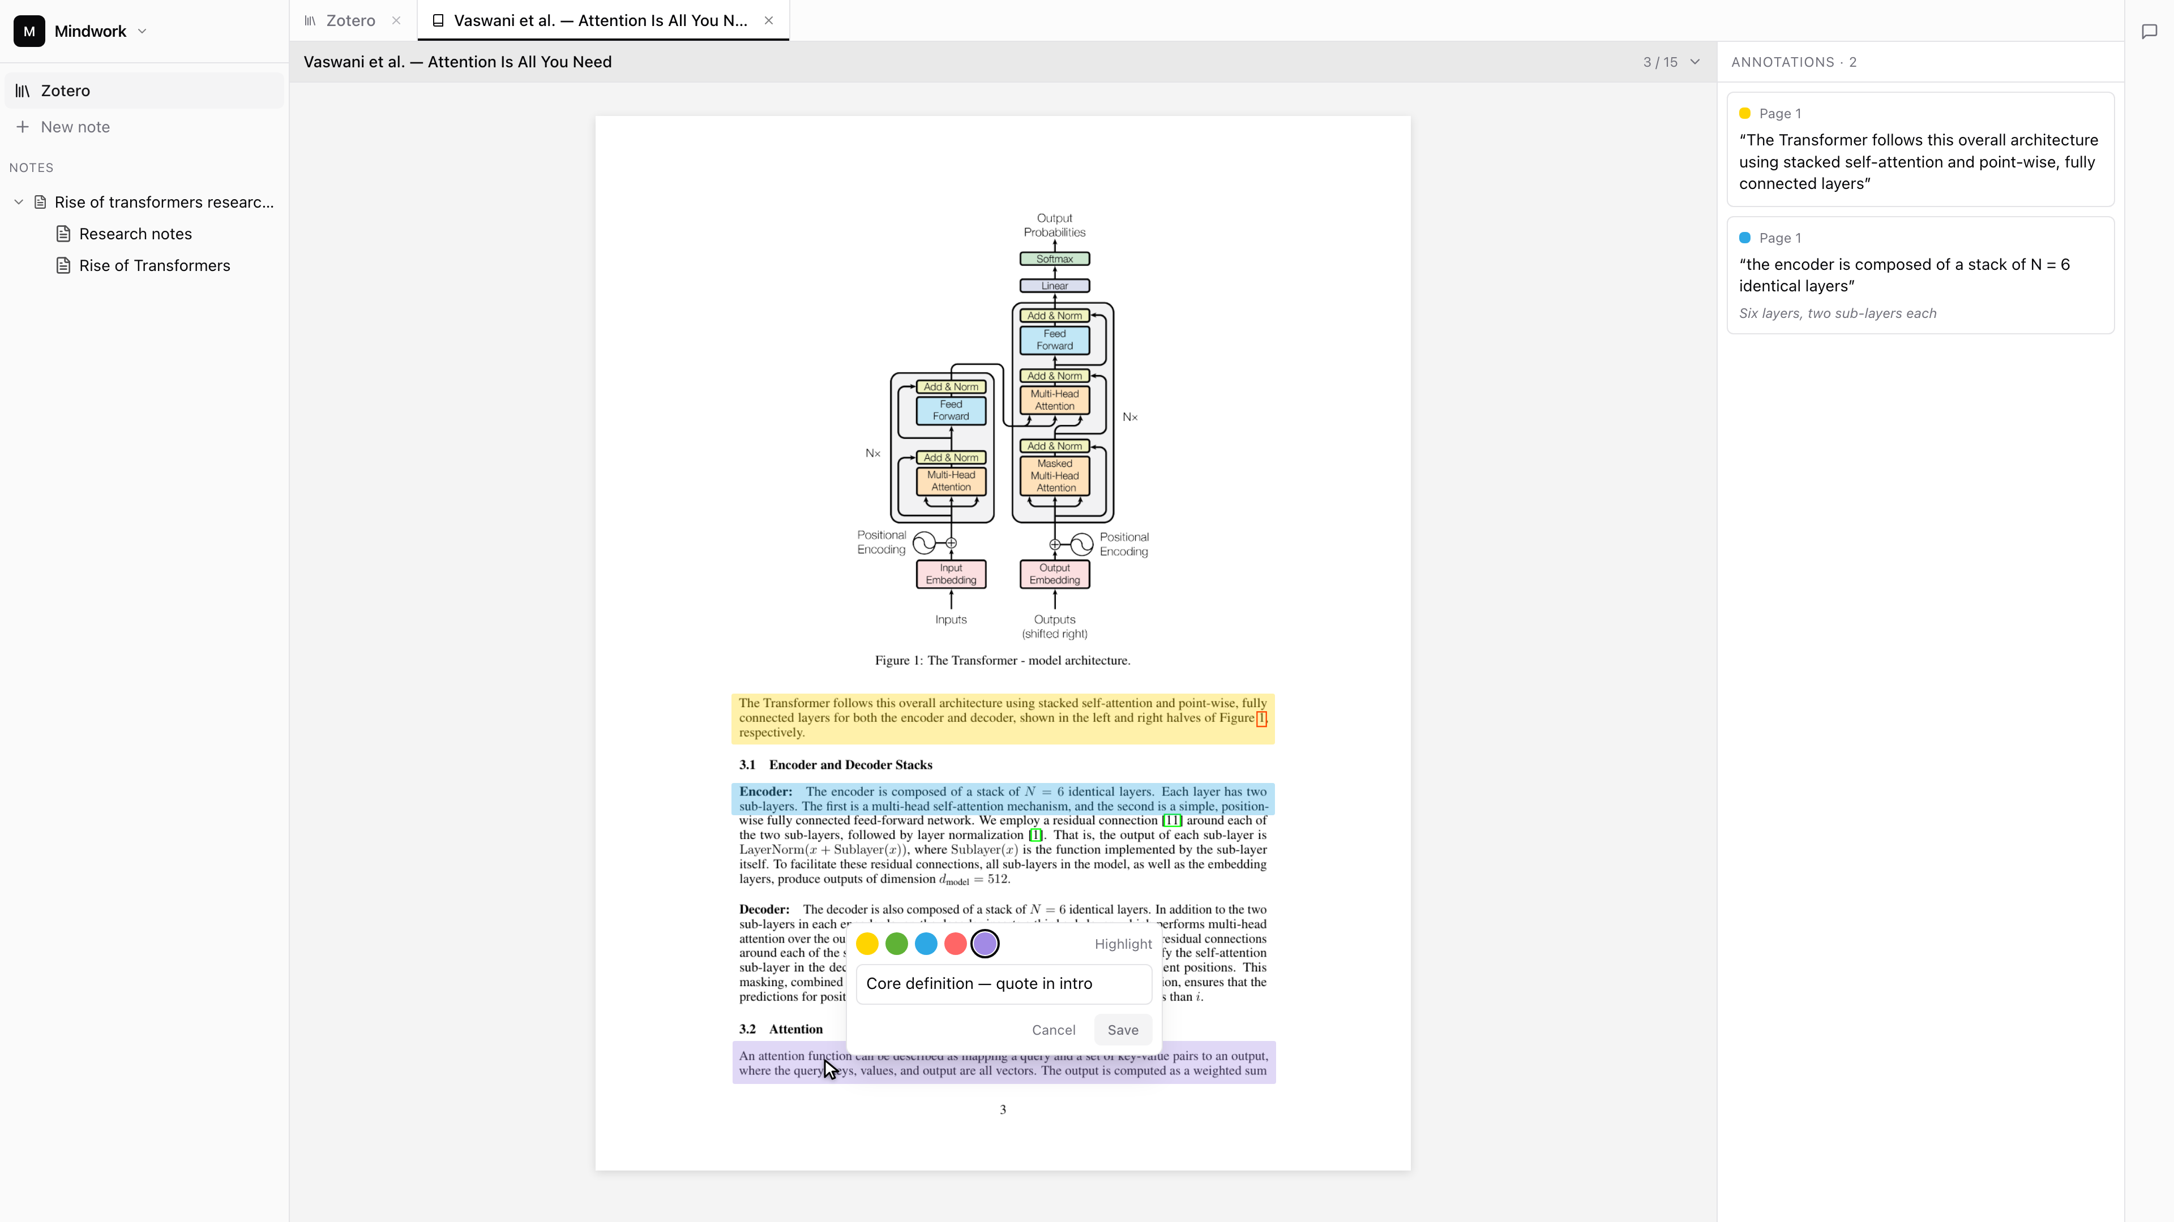Open the Research notes document

point(135,234)
